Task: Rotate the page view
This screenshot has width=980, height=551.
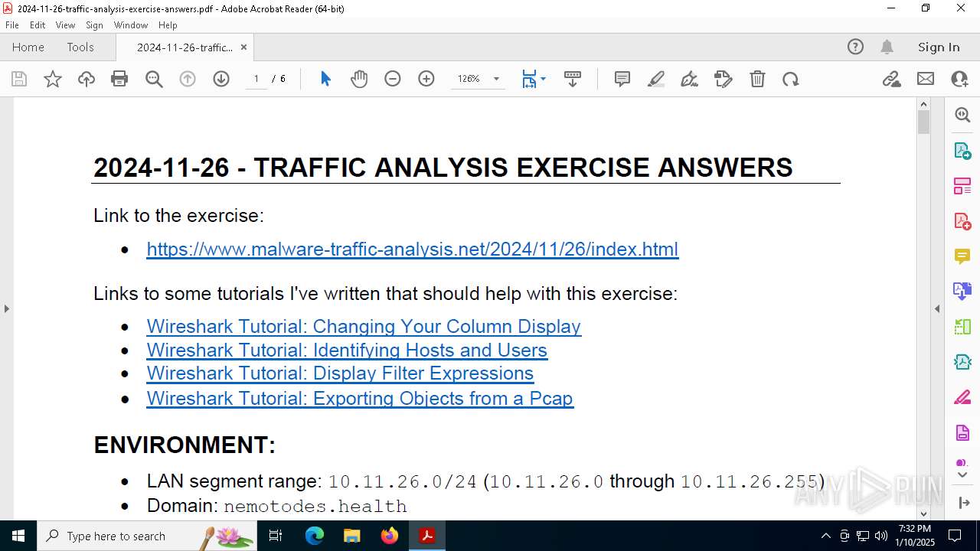Action: click(x=791, y=79)
